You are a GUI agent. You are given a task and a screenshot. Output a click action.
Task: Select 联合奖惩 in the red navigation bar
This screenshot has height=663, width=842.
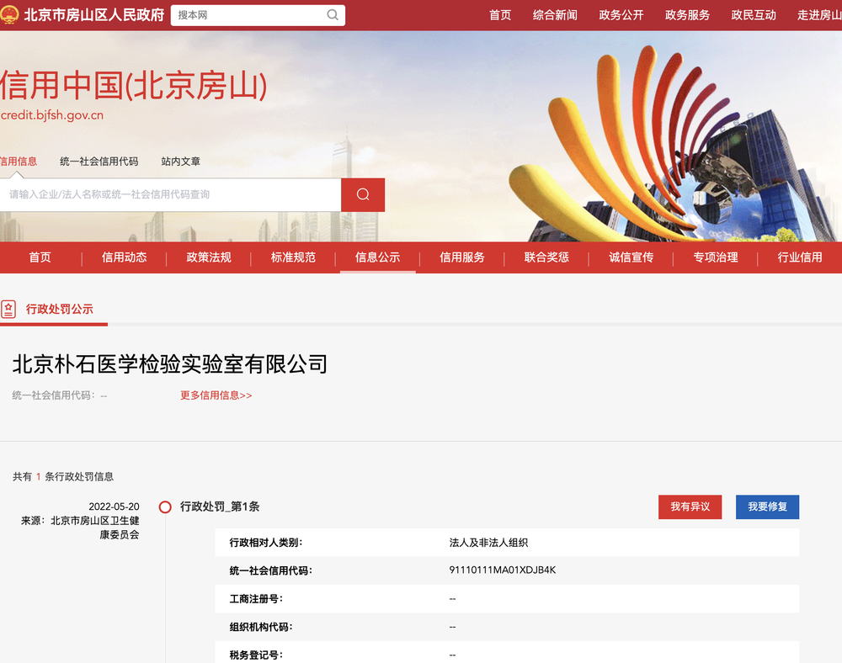pos(547,258)
